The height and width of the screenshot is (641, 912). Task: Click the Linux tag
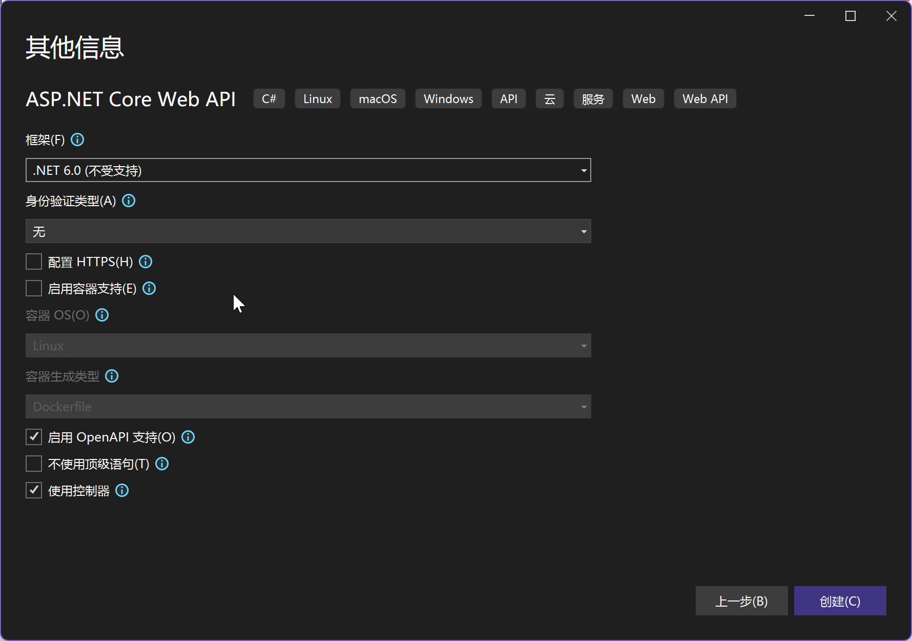pyautogui.click(x=318, y=98)
